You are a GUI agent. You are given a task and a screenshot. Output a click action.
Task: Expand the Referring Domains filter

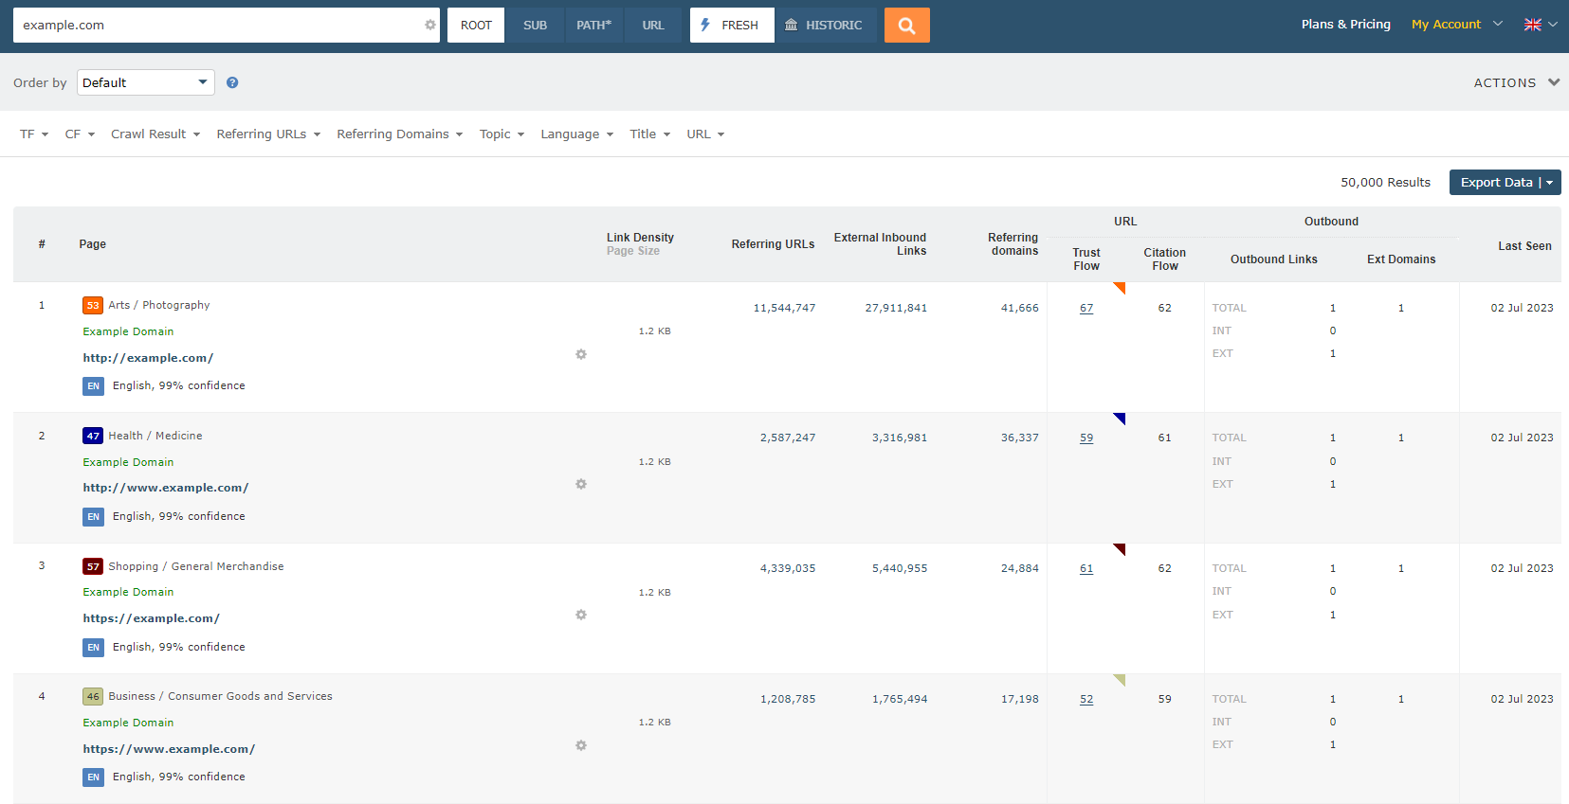click(399, 134)
